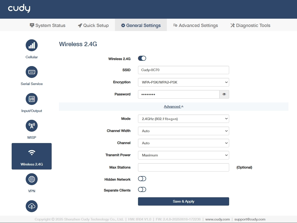Open the Input/Output icon
This screenshot has width=297, height=223.
(x=32, y=99)
